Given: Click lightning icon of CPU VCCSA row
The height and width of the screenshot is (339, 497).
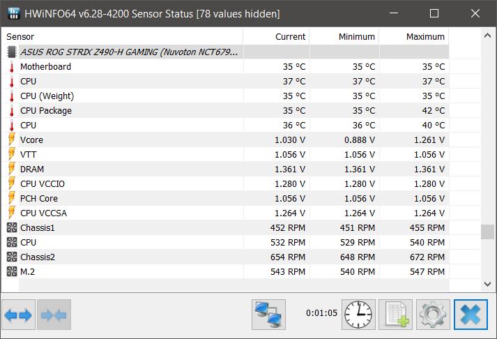Looking at the screenshot, I should point(12,213).
